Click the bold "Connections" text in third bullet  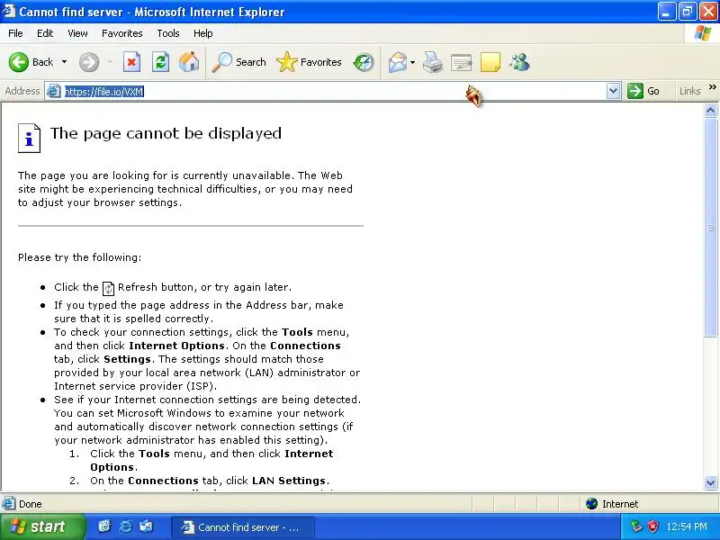point(305,346)
